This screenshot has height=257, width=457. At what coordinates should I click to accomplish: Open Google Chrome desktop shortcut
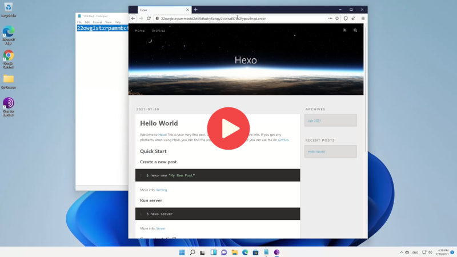(x=9, y=58)
